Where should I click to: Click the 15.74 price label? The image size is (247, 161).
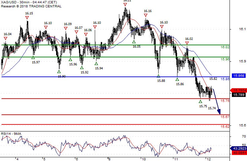(x=212, y=108)
